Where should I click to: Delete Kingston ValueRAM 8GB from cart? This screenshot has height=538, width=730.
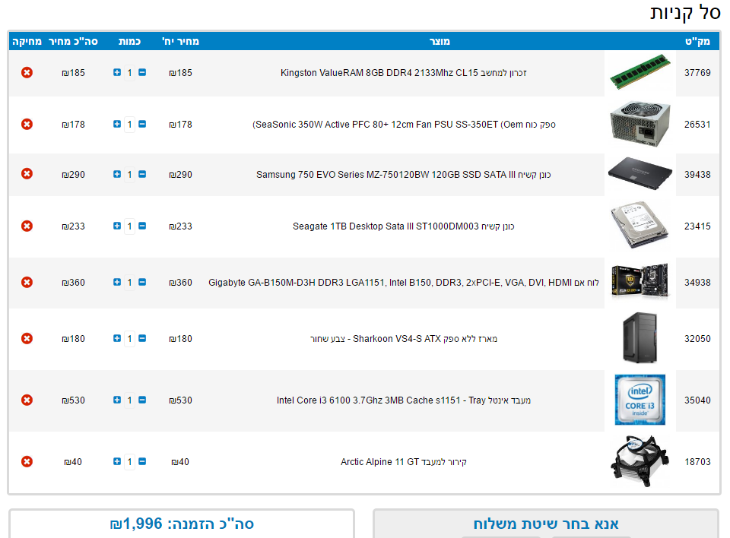pyautogui.click(x=27, y=73)
